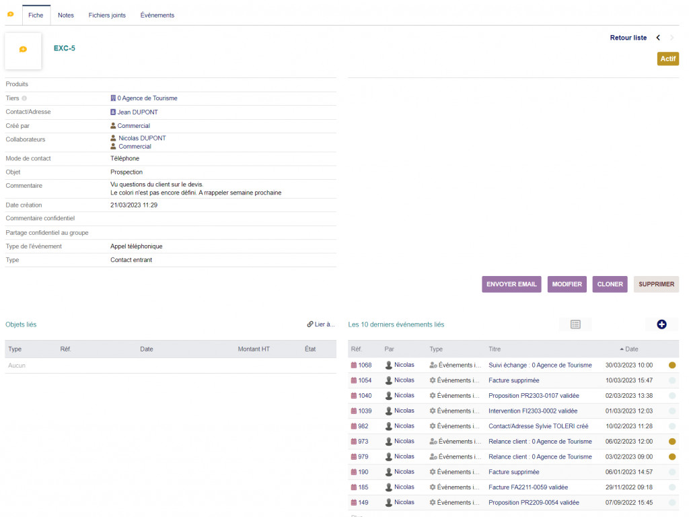
Task: Click the Actif status badge
Action: [x=668, y=59]
